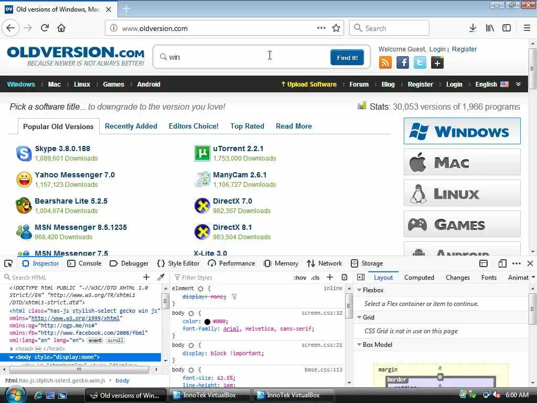Open the Downloads arrow in toolbar
Screen dimensions: 537x403
(x=472, y=28)
